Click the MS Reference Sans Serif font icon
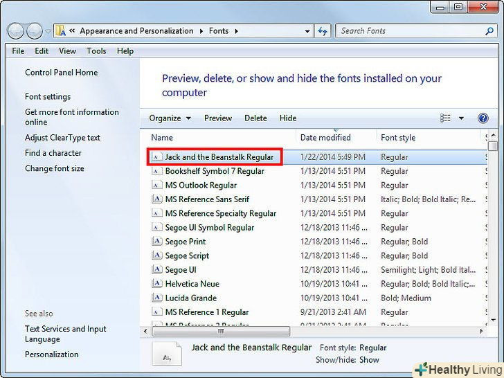504x378 pixels. coord(156,199)
